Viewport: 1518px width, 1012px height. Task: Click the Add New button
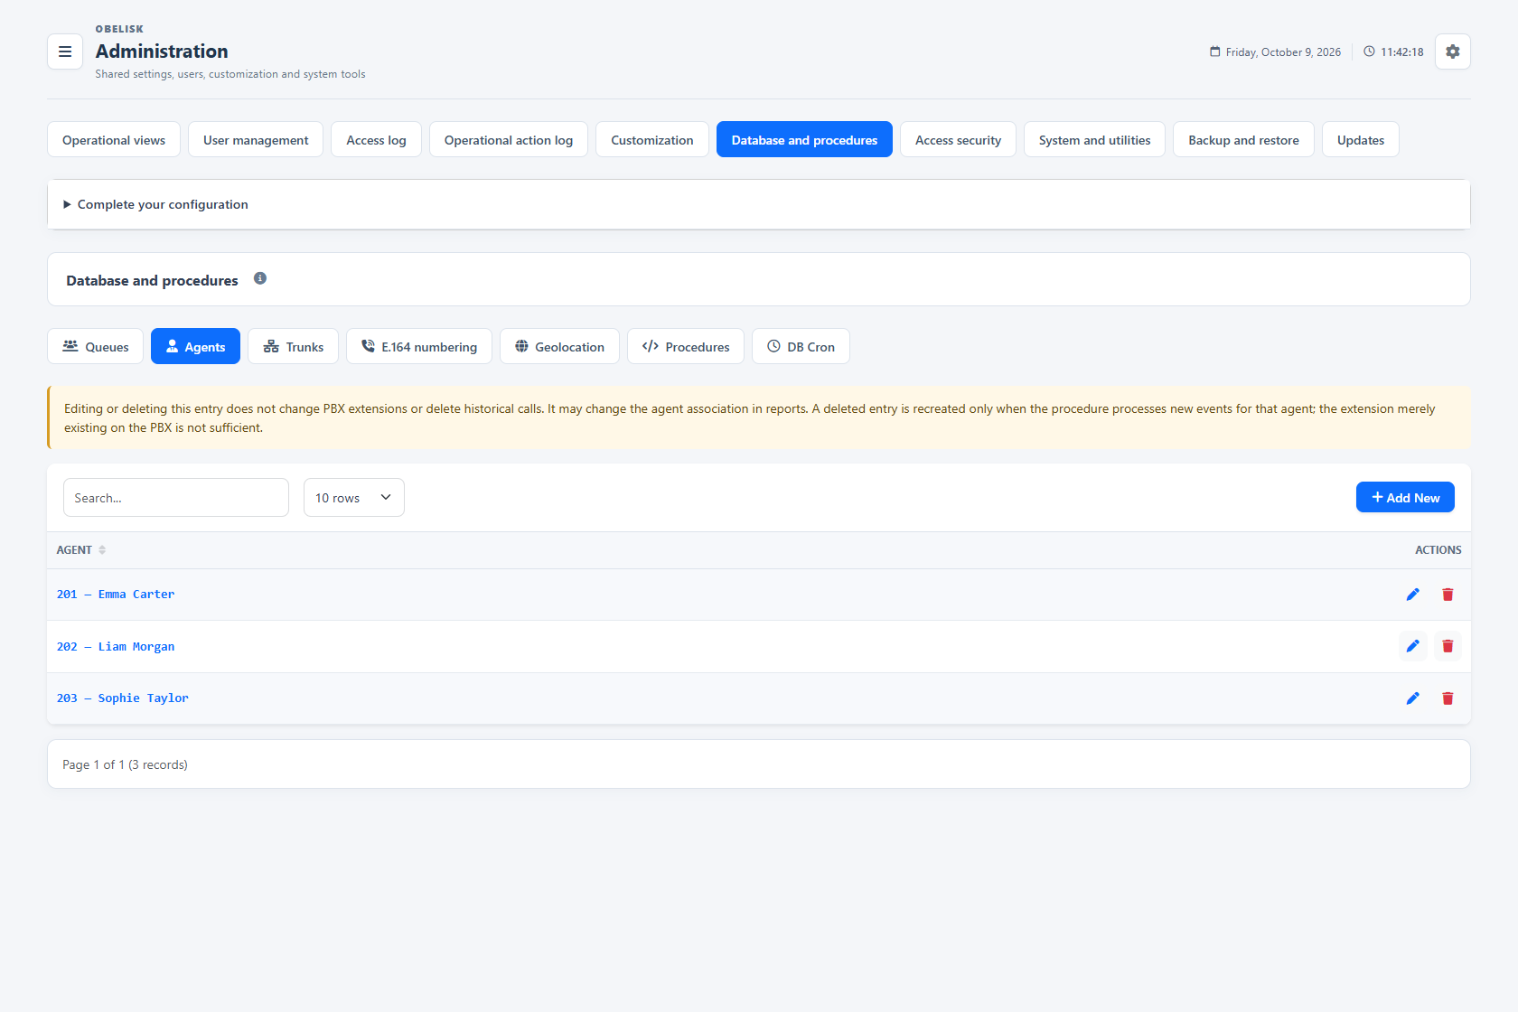click(1405, 497)
